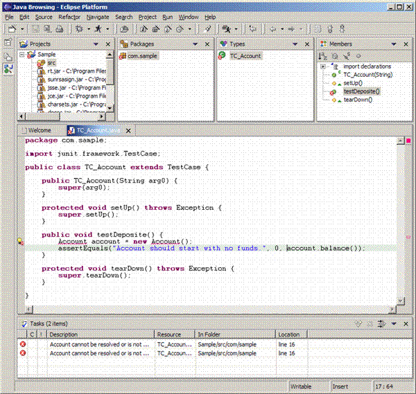Open the Navigate menu
The height and width of the screenshot is (394, 416).
98,17
